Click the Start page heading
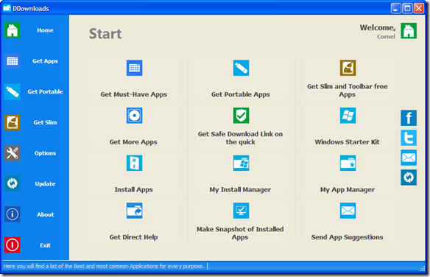 [105, 34]
